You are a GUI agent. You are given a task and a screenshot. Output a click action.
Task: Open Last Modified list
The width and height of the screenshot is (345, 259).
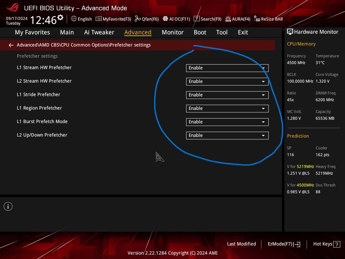point(241,244)
